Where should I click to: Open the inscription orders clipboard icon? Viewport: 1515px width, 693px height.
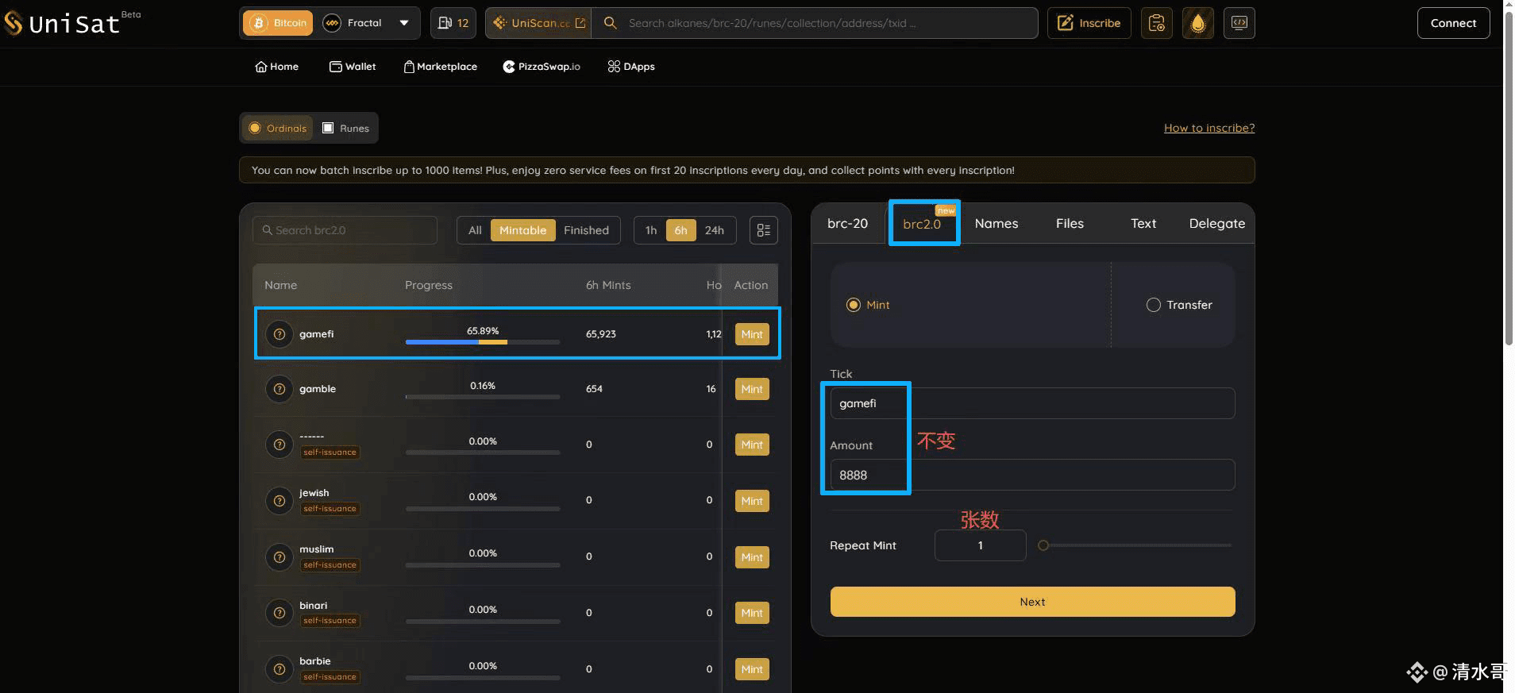click(x=1157, y=23)
